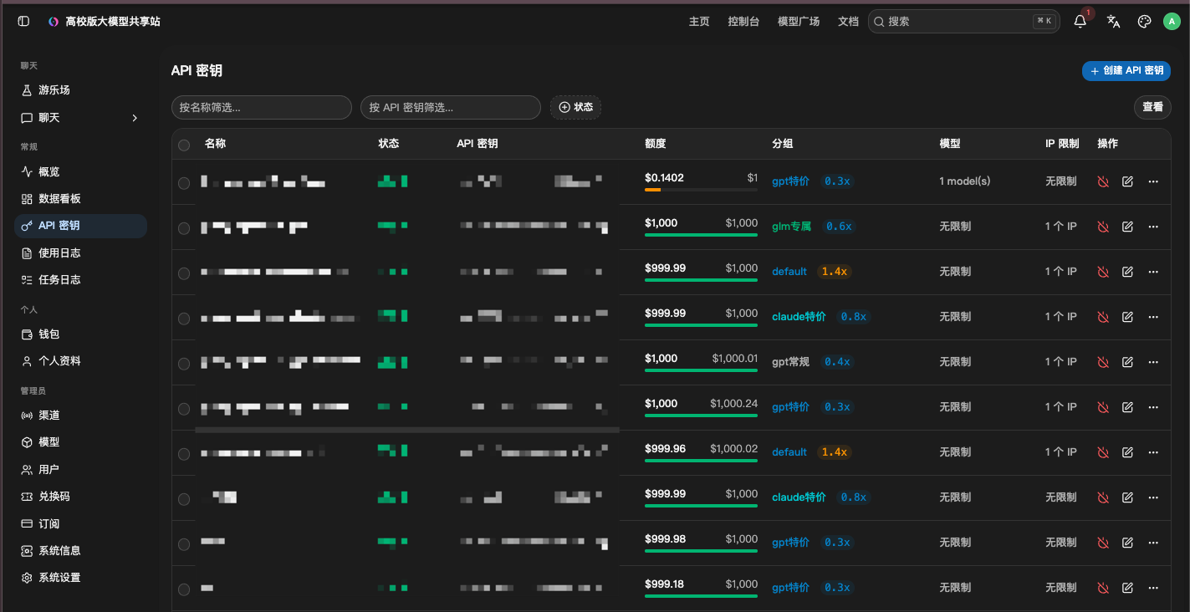This screenshot has height=612, width=1190.
Task: Select API 密钥 in the sidebar
Action: (80, 226)
